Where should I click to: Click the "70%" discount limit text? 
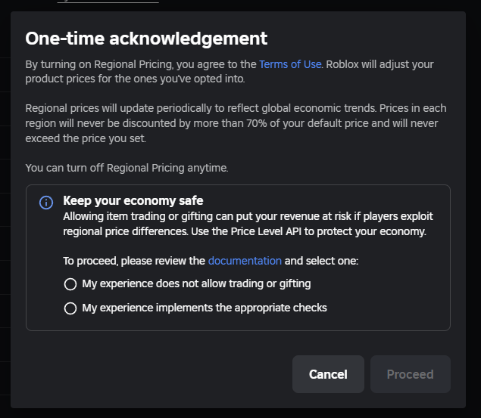coord(257,123)
